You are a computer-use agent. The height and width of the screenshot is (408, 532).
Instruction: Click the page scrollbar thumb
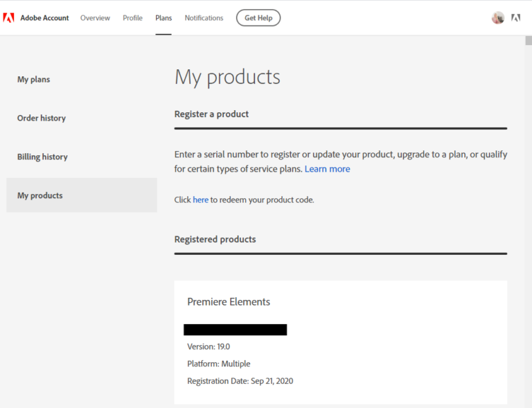(x=529, y=41)
